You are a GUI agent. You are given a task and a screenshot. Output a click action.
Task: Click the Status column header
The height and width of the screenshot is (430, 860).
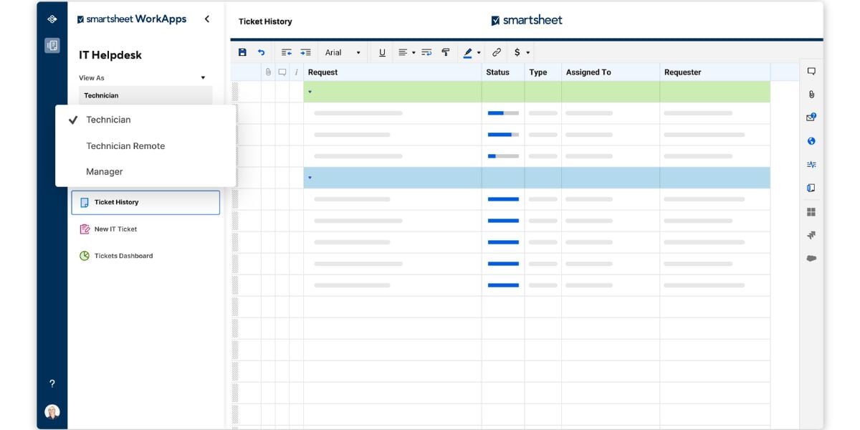(x=498, y=72)
